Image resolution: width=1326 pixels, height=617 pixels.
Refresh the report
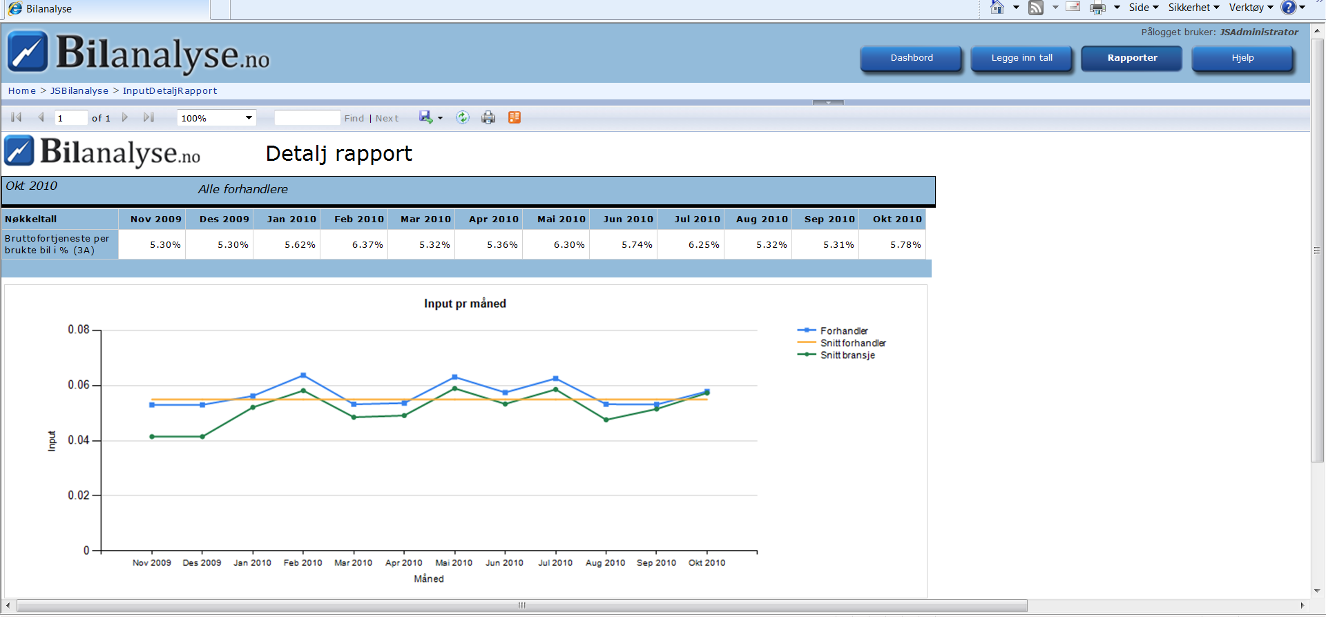[463, 117]
